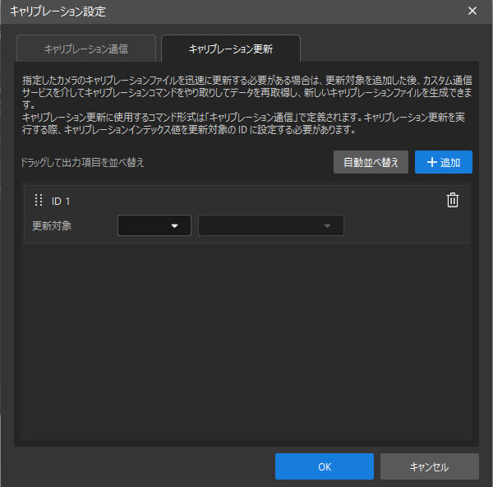Add a new entry with 追加 button
This screenshot has width=493, height=487.
tap(444, 162)
